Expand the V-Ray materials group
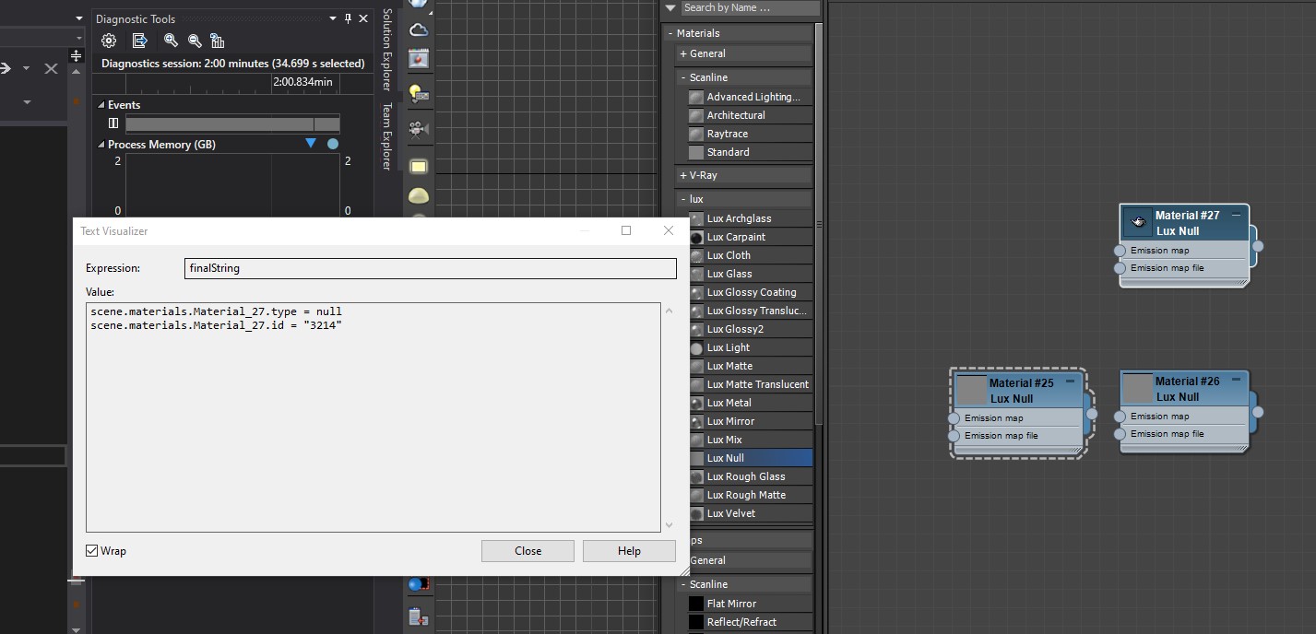 tap(683, 175)
